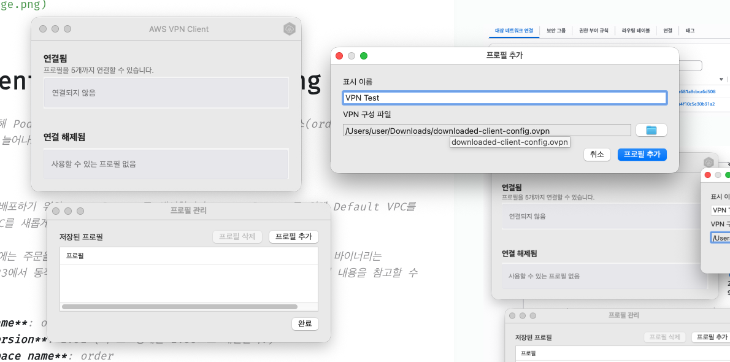This screenshot has height=362, width=730.
Task: Click the AWS VPN Client window title text
Action: click(x=179, y=29)
